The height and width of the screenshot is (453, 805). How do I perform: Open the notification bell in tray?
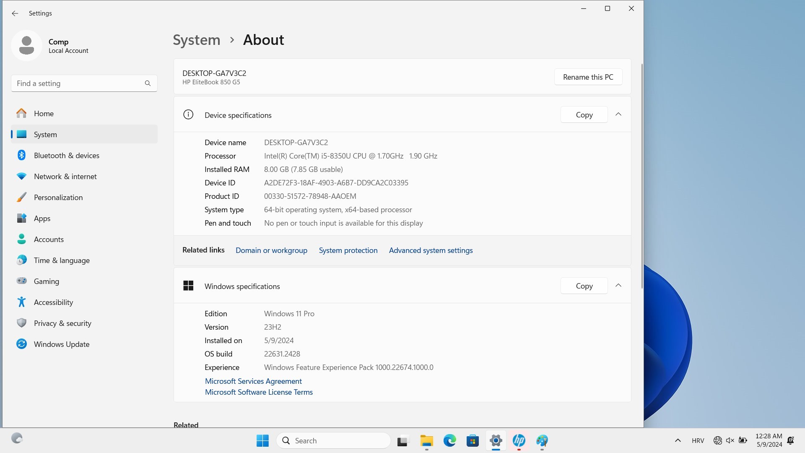(x=790, y=440)
